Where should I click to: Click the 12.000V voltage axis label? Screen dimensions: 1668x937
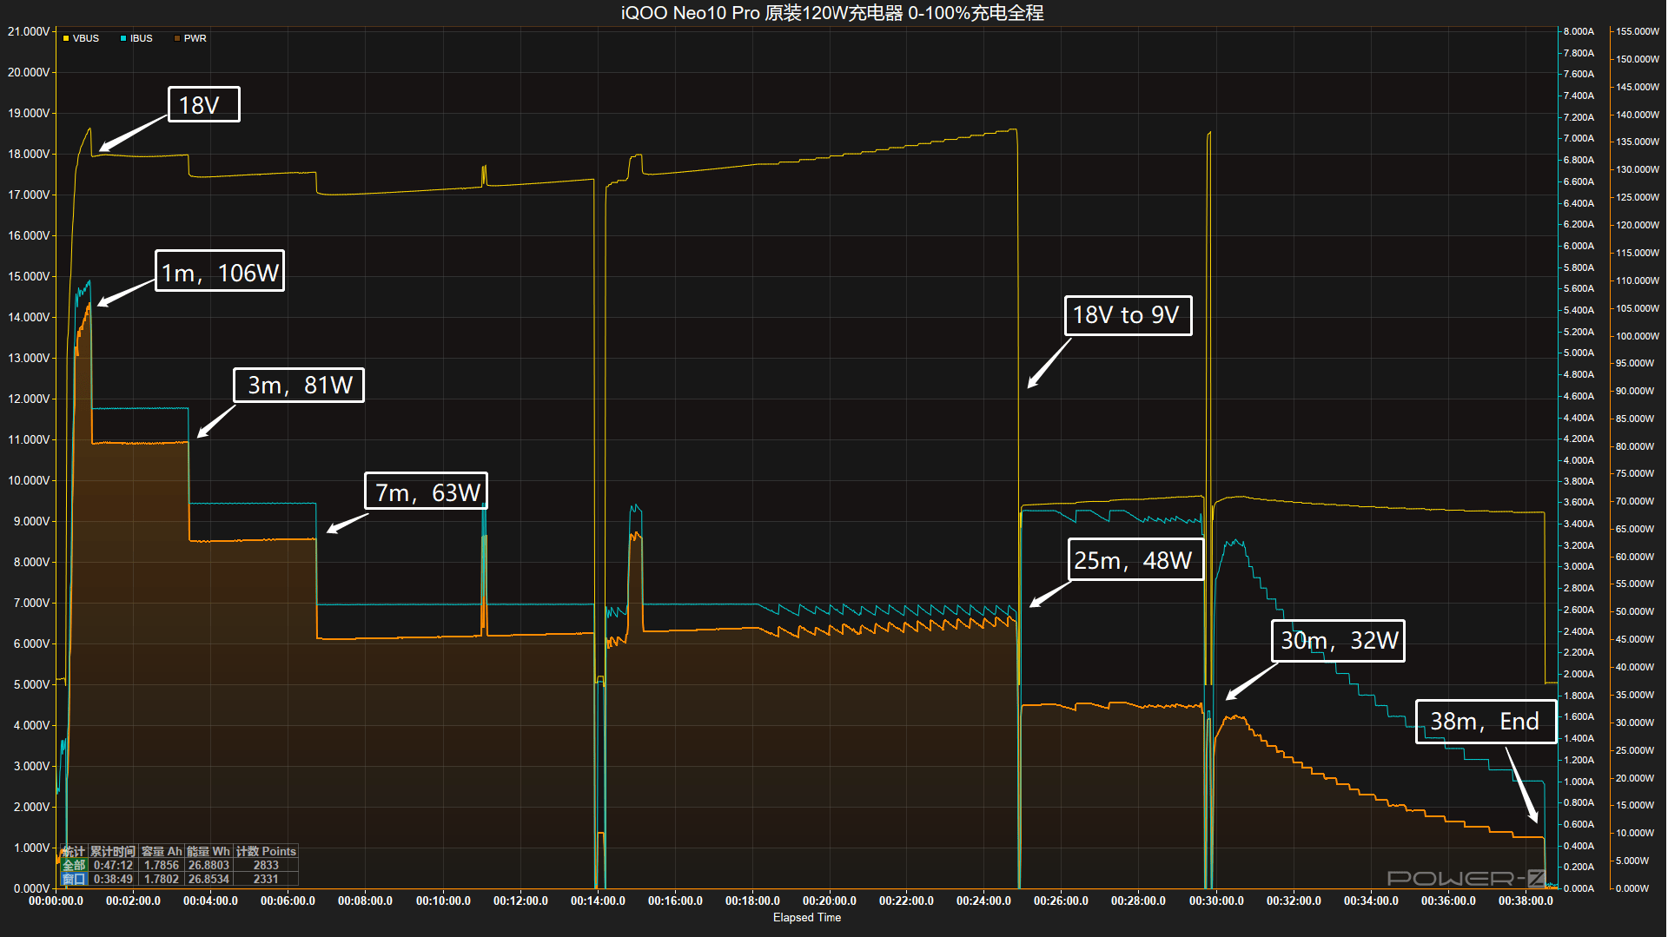coord(29,399)
